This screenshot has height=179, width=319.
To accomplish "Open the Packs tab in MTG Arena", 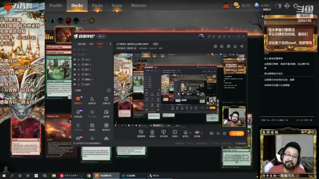I will coord(97,6).
